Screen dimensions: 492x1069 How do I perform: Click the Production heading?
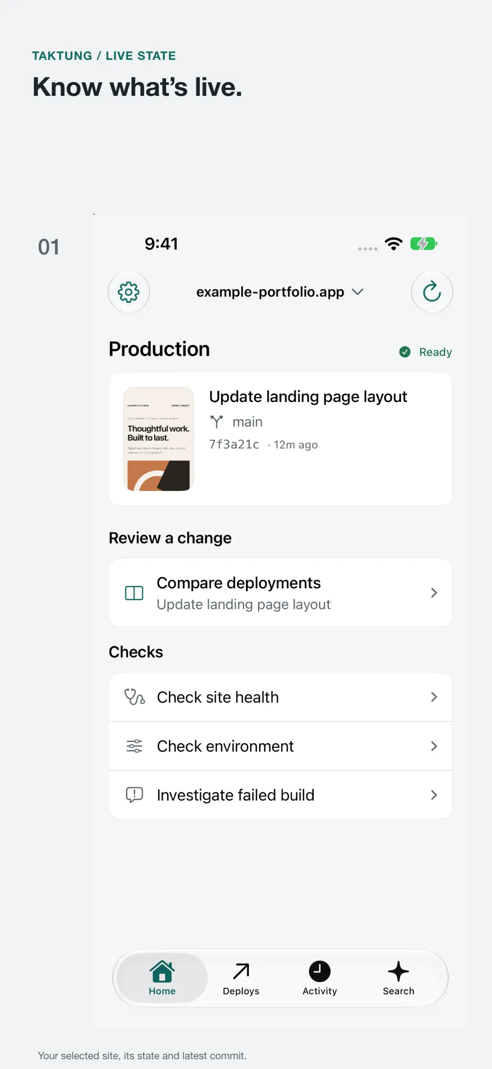coord(159,349)
